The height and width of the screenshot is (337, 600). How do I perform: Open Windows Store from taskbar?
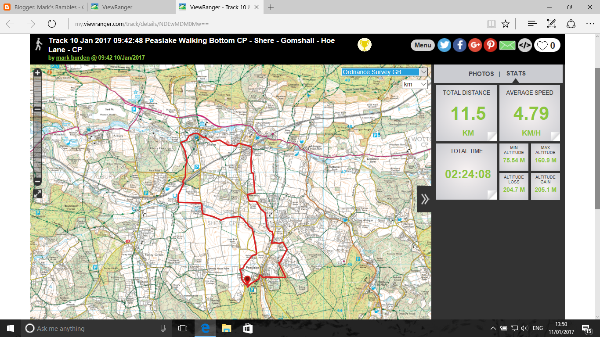point(248,328)
